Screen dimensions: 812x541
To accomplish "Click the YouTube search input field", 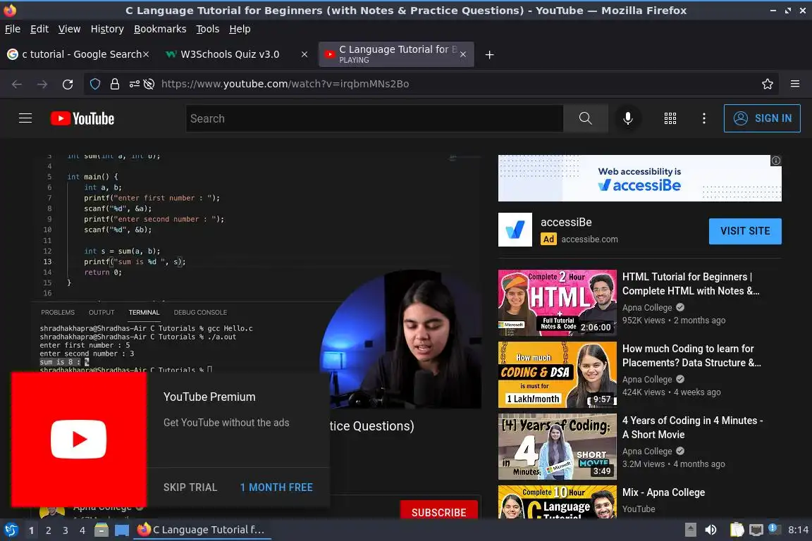I will pyautogui.click(x=374, y=118).
